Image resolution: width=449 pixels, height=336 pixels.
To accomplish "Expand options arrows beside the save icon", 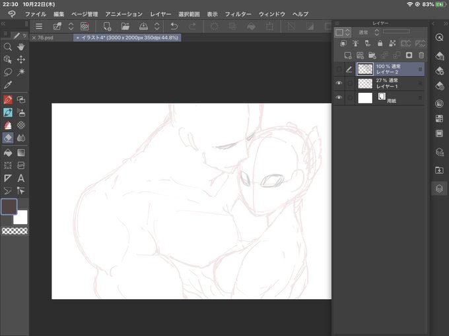I will click(x=156, y=26).
